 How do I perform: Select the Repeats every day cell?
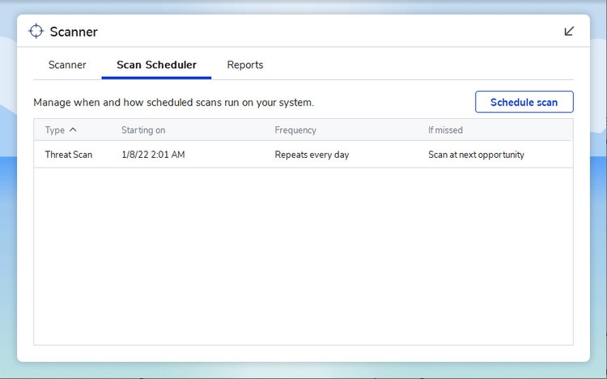point(312,155)
